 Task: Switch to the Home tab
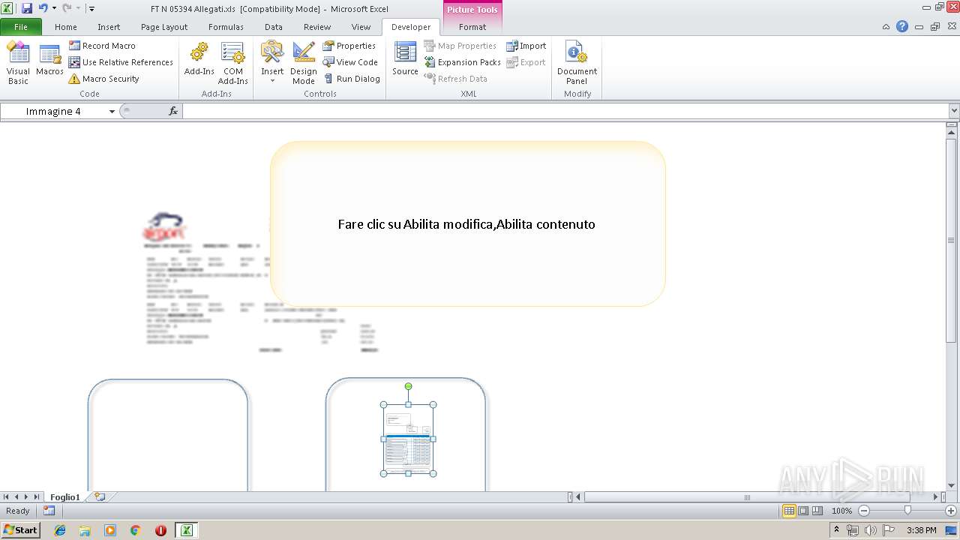[x=66, y=27]
